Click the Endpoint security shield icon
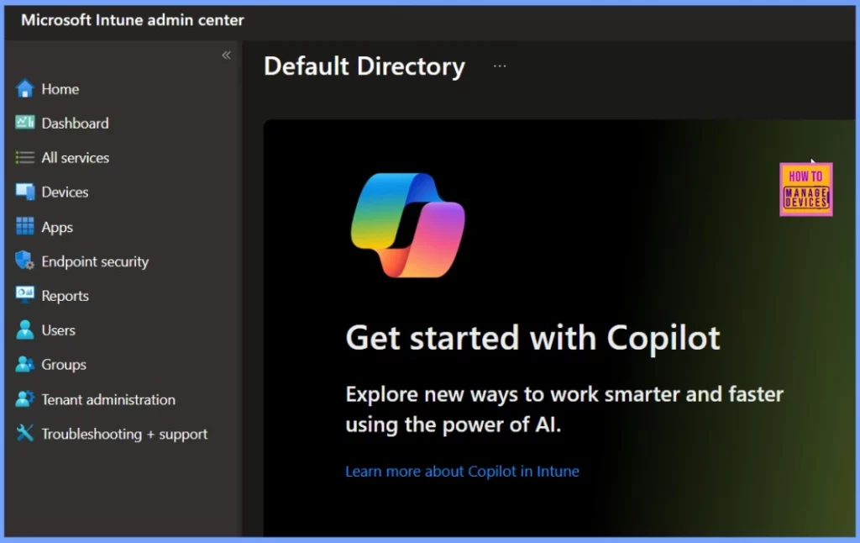The height and width of the screenshot is (543, 860). (24, 261)
